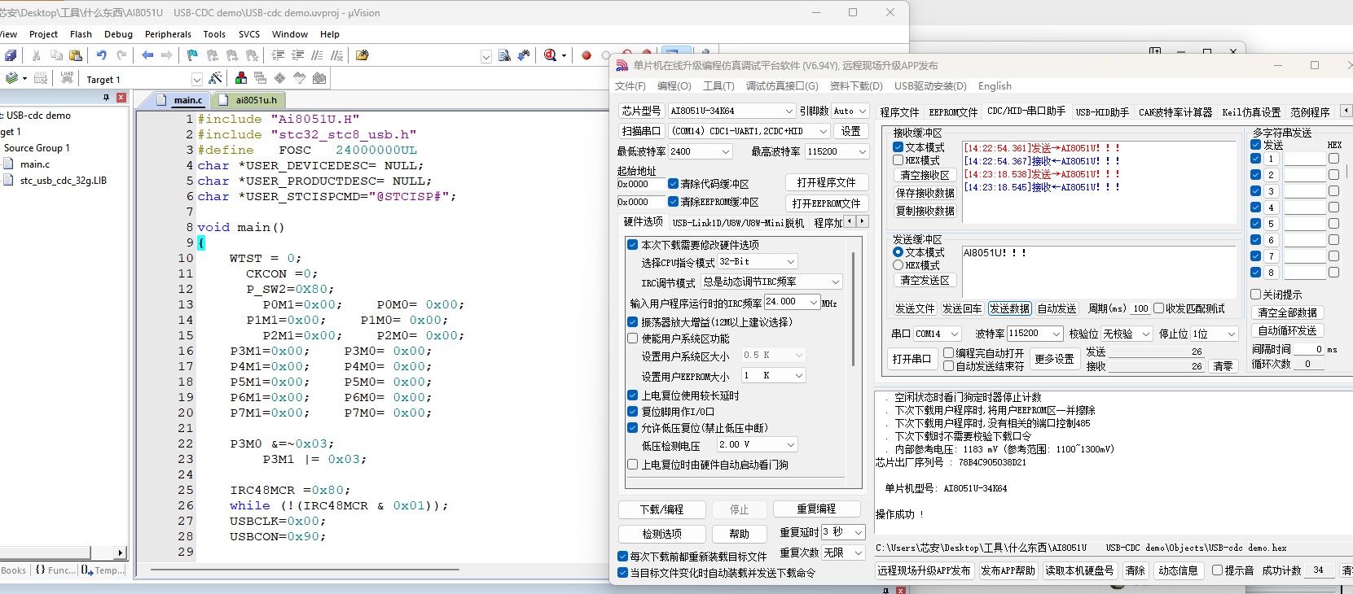The width and height of the screenshot is (1353, 594).
Task: Click the Save All icon in µVision toolbar
Action: [x=11, y=55]
